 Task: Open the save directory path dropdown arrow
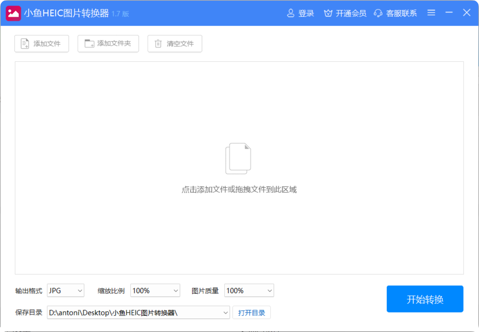click(225, 313)
